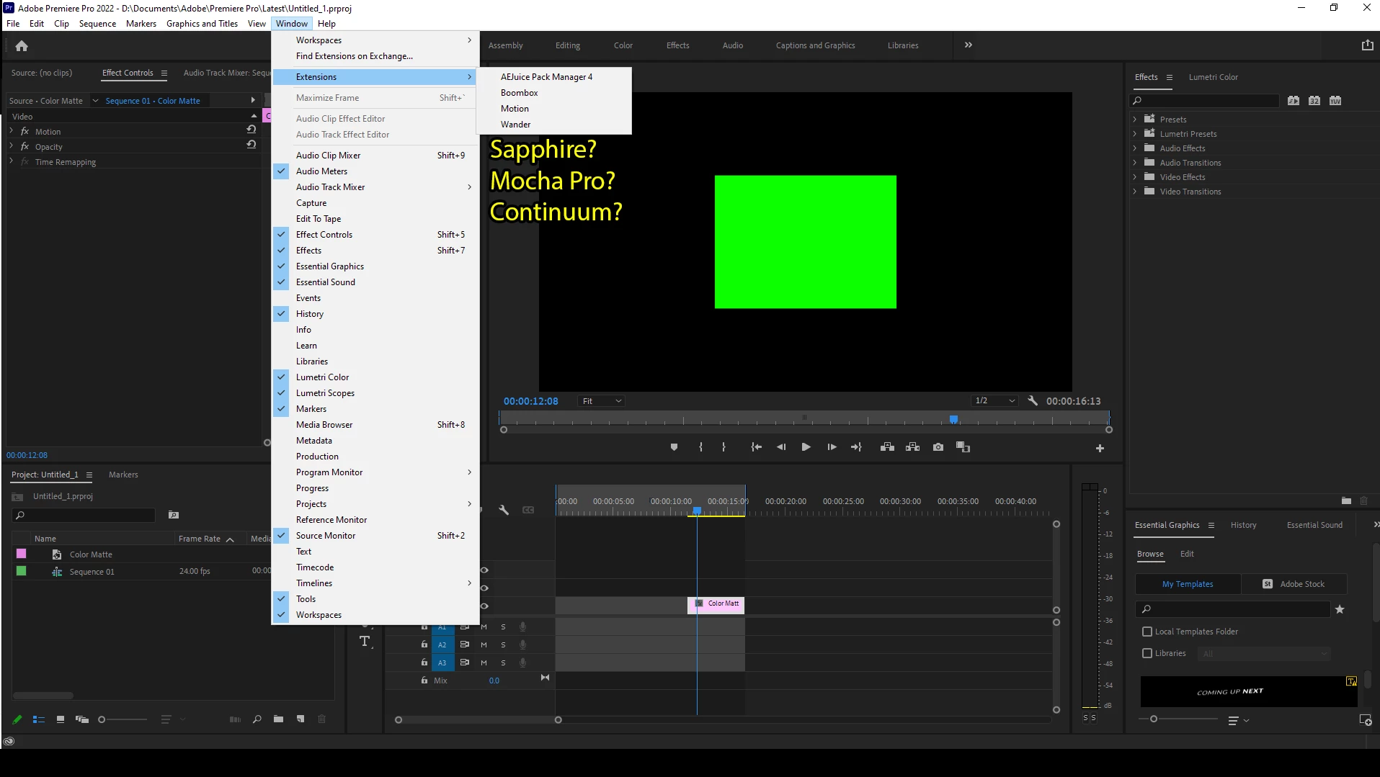Click the Effects panel search field
The height and width of the screenshot is (777, 1380).
[1203, 101]
